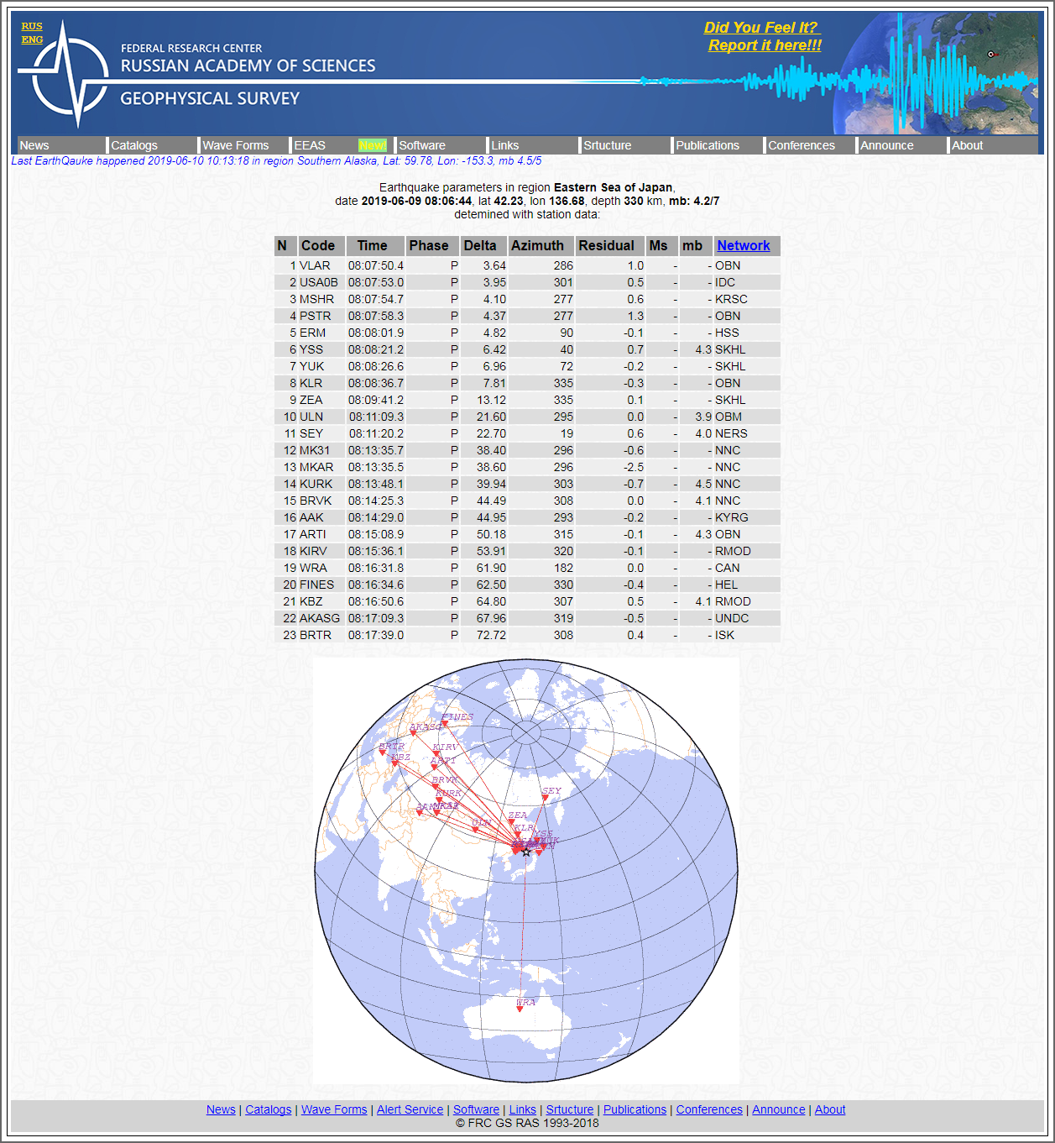Open Alert Service in the footer links
The image size is (1055, 1143).
click(x=410, y=1109)
